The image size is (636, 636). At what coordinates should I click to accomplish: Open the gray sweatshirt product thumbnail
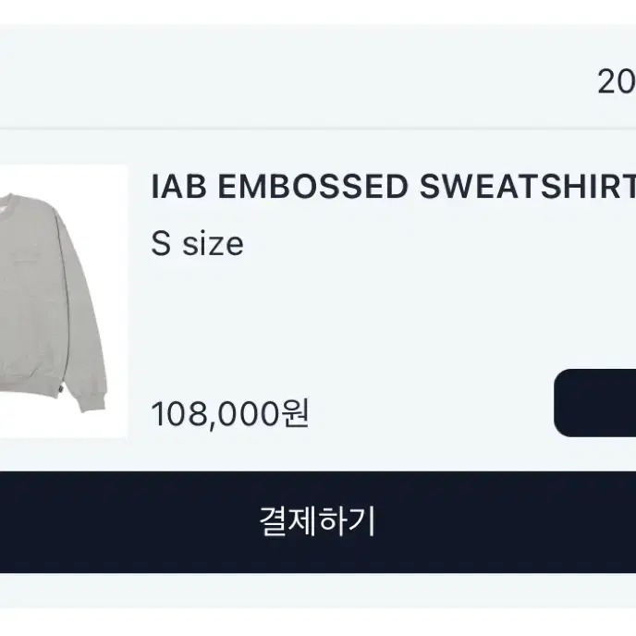click(63, 301)
